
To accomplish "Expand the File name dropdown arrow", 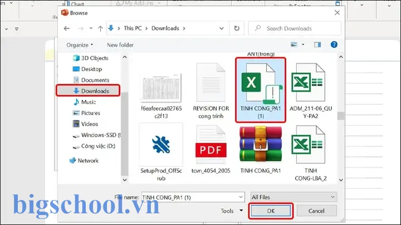I will coord(241,197).
